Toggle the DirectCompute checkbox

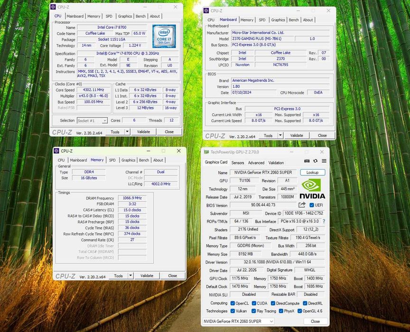pos(273,303)
